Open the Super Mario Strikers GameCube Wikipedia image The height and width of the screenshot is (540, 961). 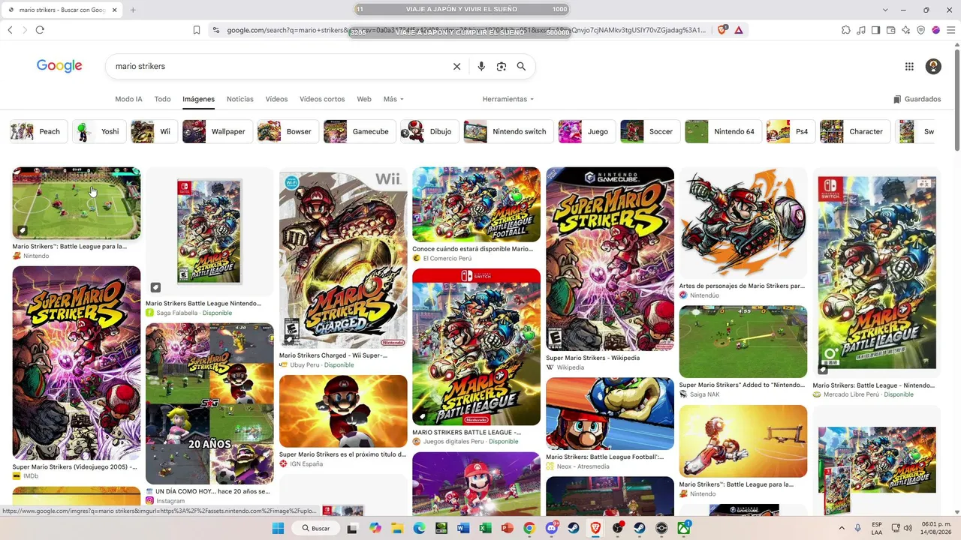click(x=610, y=259)
